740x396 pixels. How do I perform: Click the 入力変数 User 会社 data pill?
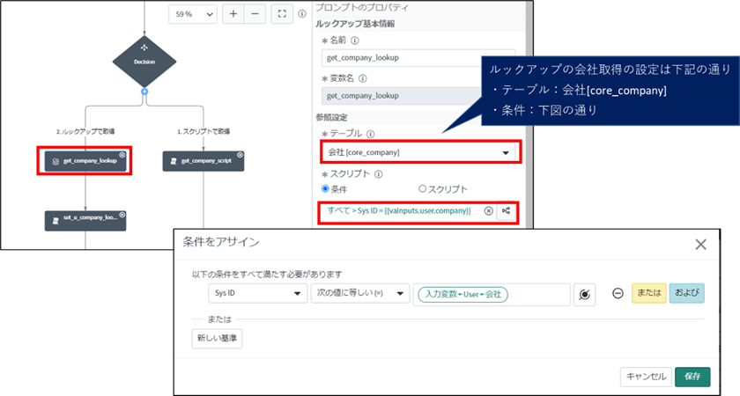(x=463, y=295)
